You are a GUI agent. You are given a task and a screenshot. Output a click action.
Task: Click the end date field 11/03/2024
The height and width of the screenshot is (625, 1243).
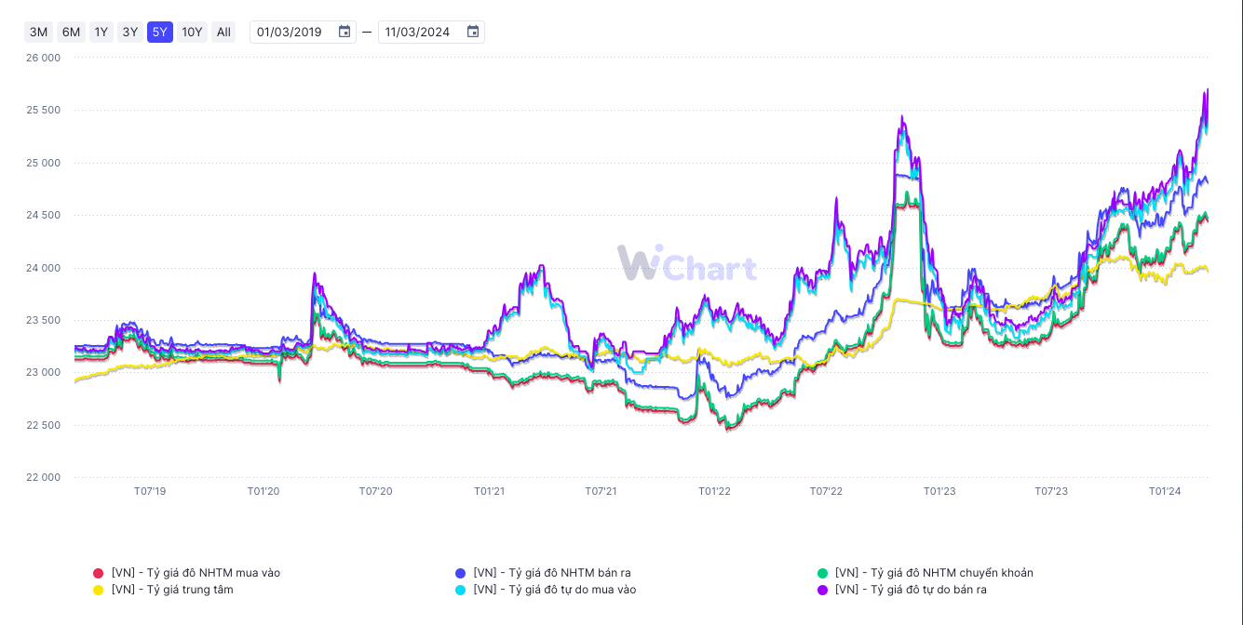(418, 33)
